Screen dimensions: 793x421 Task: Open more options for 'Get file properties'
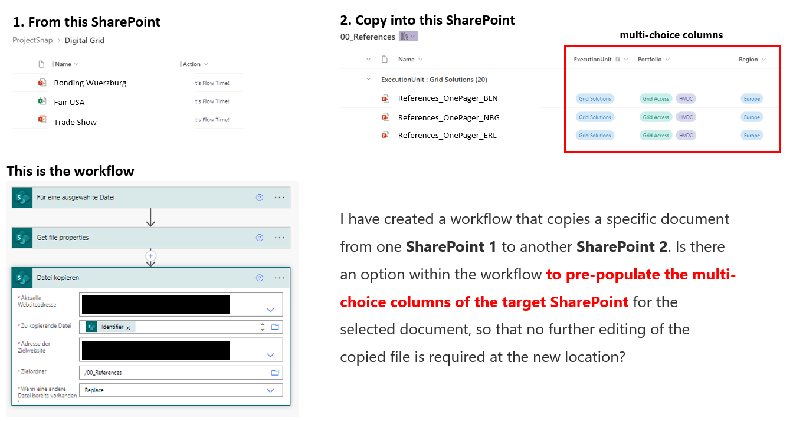pos(280,238)
